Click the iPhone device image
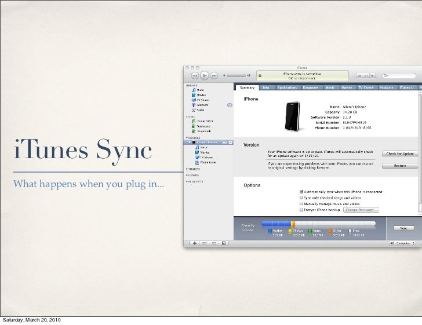The width and height of the screenshot is (422, 325). [x=293, y=116]
